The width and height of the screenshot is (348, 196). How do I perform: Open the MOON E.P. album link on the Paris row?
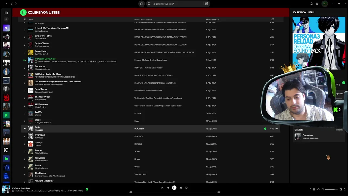(139, 128)
